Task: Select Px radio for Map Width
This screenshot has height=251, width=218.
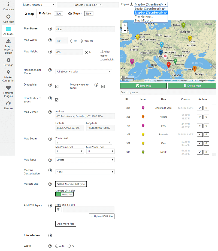Action: click(x=71, y=41)
